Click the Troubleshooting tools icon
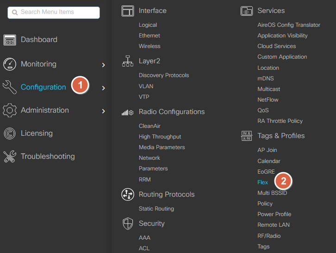This screenshot has height=253, width=336. click(x=10, y=157)
